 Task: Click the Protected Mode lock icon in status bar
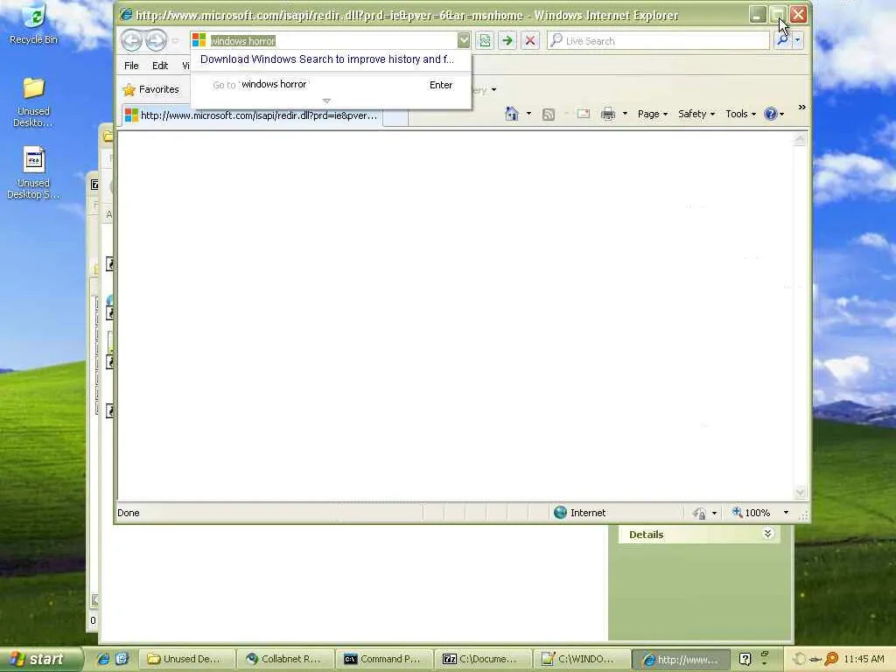point(699,513)
